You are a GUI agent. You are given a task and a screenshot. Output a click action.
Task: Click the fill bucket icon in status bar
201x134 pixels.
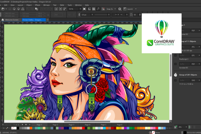[x=150, y=132]
